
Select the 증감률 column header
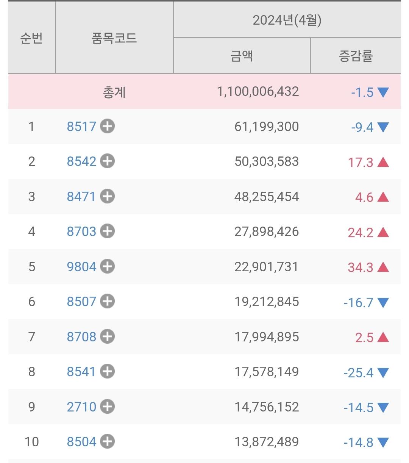coord(356,56)
